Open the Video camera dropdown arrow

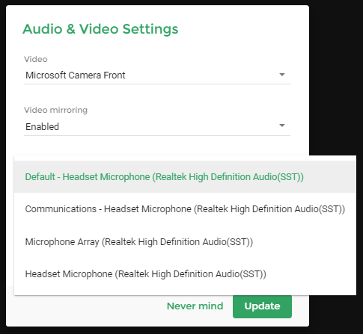[282, 75]
